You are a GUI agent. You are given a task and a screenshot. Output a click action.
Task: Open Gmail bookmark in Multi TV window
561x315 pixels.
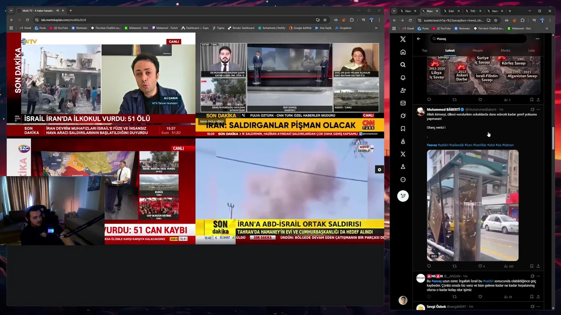[25, 28]
